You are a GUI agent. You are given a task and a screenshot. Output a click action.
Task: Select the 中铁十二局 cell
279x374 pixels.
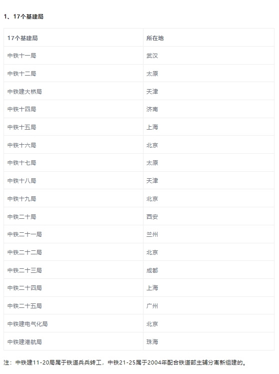pos(73,73)
